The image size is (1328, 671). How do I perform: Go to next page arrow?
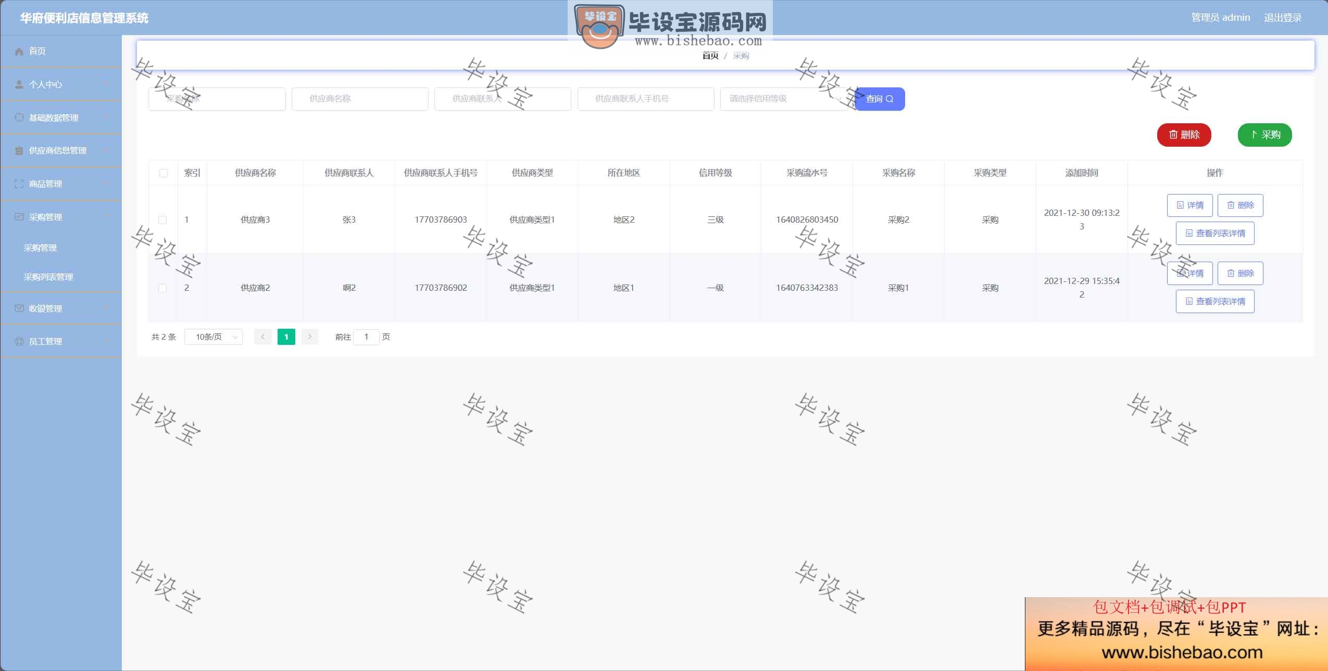(x=310, y=337)
